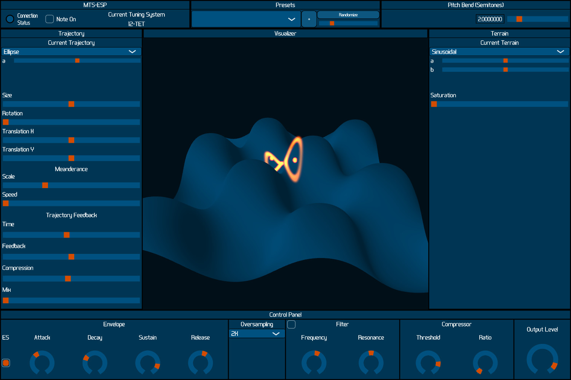Image resolution: width=571 pixels, height=380 pixels.
Task: Click the envelope Sustain knob
Action: [x=148, y=363]
